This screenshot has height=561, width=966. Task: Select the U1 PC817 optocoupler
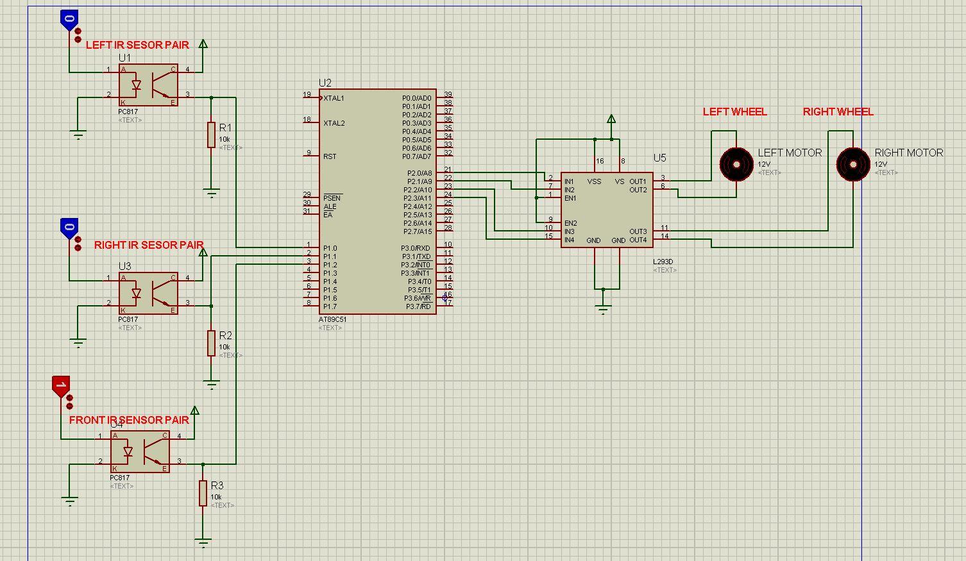click(148, 85)
